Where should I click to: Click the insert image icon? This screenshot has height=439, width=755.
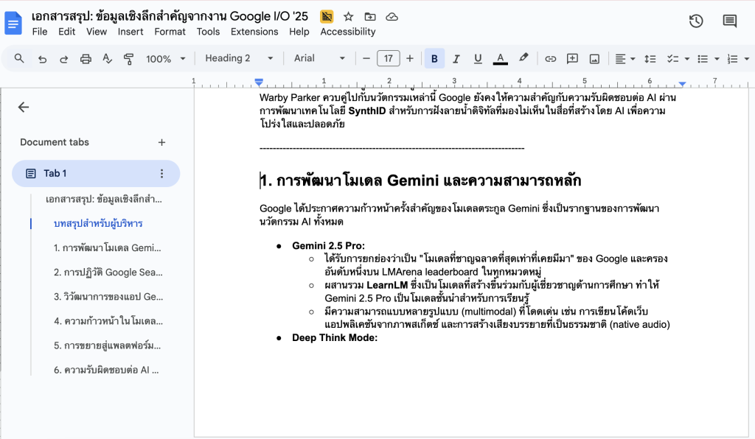[594, 59]
